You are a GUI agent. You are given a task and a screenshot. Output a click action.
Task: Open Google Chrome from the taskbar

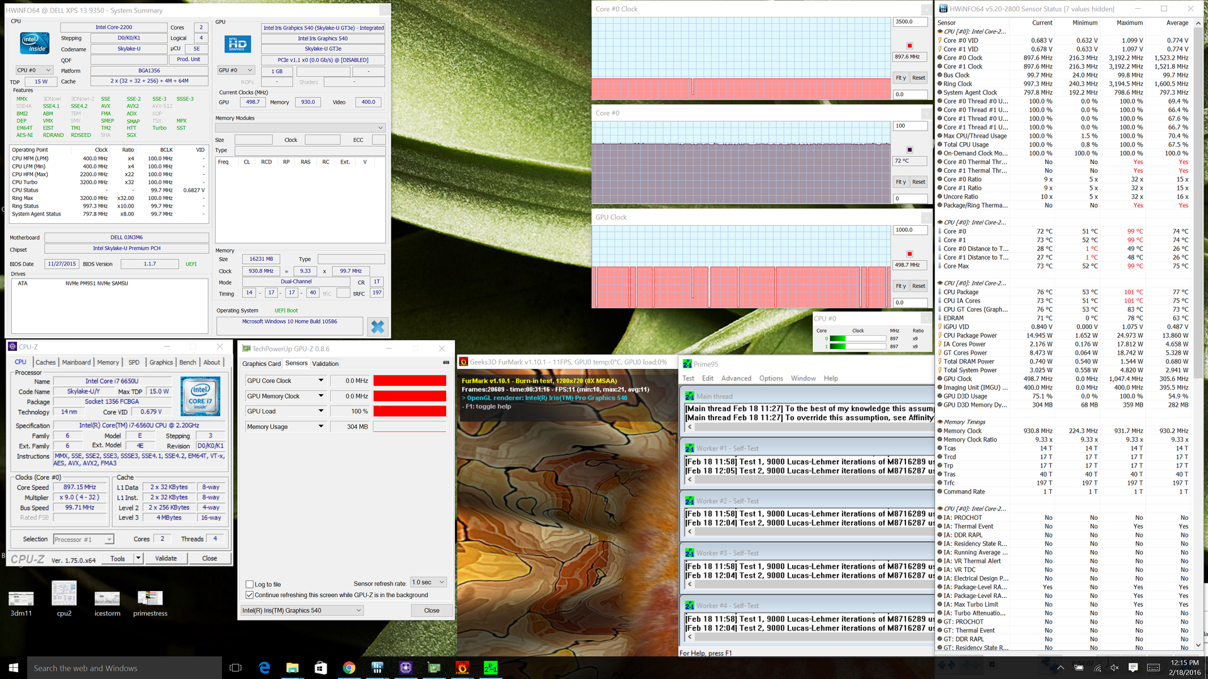pyautogui.click(x=349, y=668)
